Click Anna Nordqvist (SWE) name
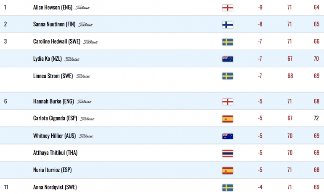This screenshot has width=324, height=194. pos(55,187)
